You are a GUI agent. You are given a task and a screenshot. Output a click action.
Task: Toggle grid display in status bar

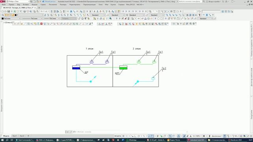123,136
